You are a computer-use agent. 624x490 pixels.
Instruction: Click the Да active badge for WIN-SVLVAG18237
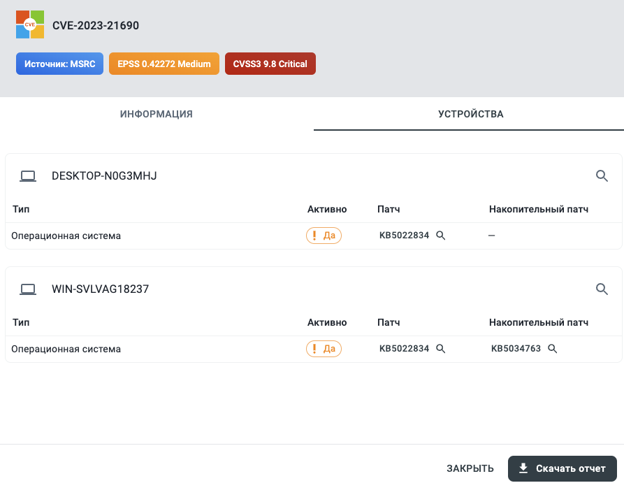(x=324, y=349)
